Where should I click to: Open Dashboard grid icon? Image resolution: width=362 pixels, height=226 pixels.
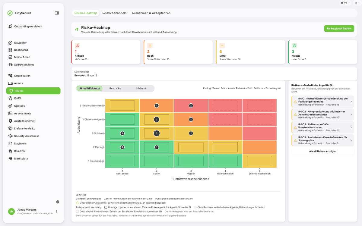pyautogui.click(x=10, y=50)
